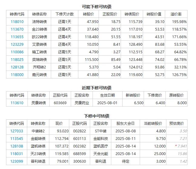
Task: Click the 可能下修可转债 section title
Action: (x=96, y=7)
